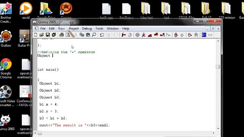Click the Quincy cat icon in title bar
Image resolution: width=244 pixels, height=137 pixels.
click(x=35, y=22)
